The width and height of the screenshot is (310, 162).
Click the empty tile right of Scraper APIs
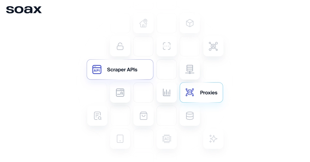coord(167,69)
